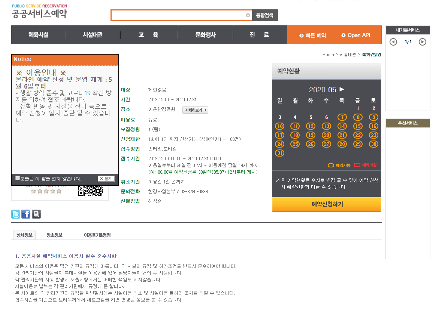Select May 26 in the calendar
Image resolution: width=448 pixels, height=312 pixels.
coord(311,144)
